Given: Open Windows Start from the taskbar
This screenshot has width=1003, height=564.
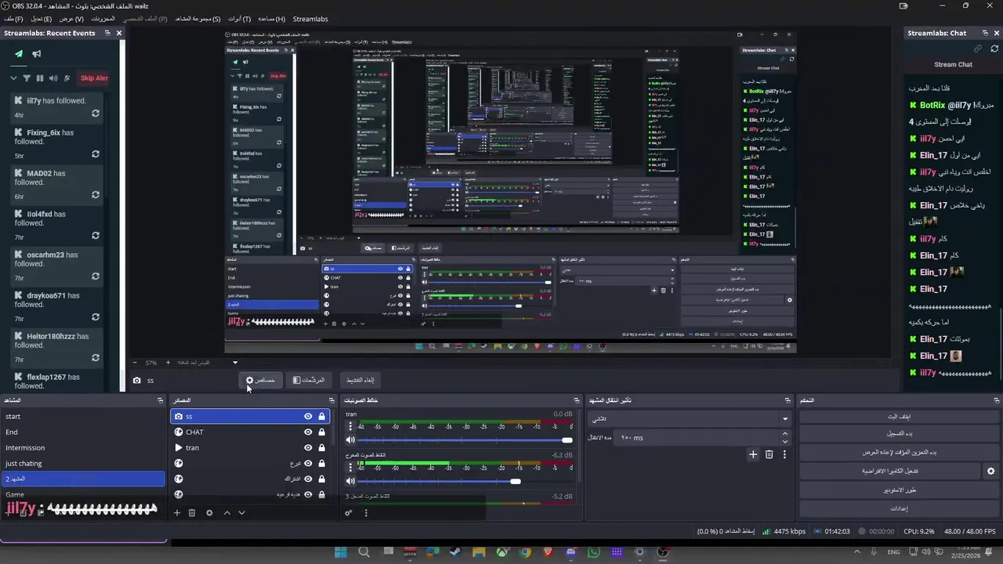Looking at the screenshot, I should (x=341, y=552).
